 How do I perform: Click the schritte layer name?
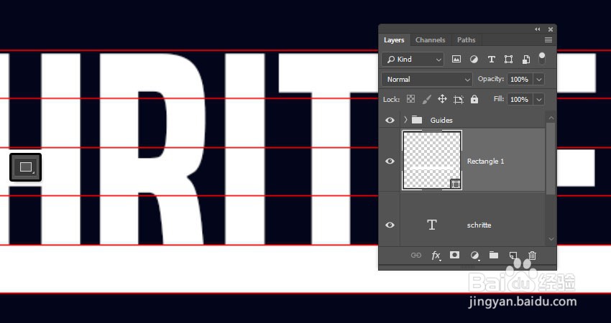(479, 225)
